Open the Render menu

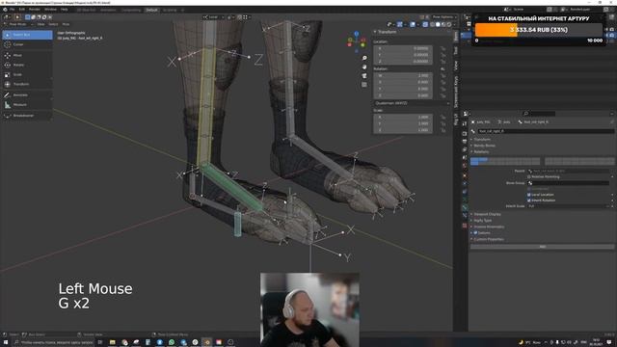click(35, 10)
